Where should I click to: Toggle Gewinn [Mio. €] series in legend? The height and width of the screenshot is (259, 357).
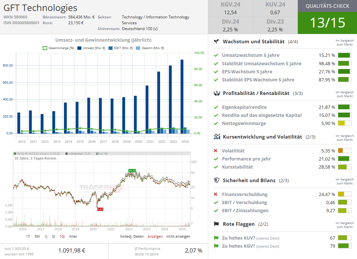pos(150,48)
